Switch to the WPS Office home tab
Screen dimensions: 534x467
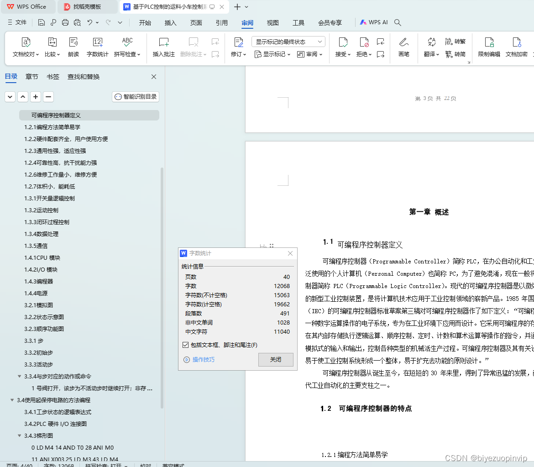click(28, 7)
